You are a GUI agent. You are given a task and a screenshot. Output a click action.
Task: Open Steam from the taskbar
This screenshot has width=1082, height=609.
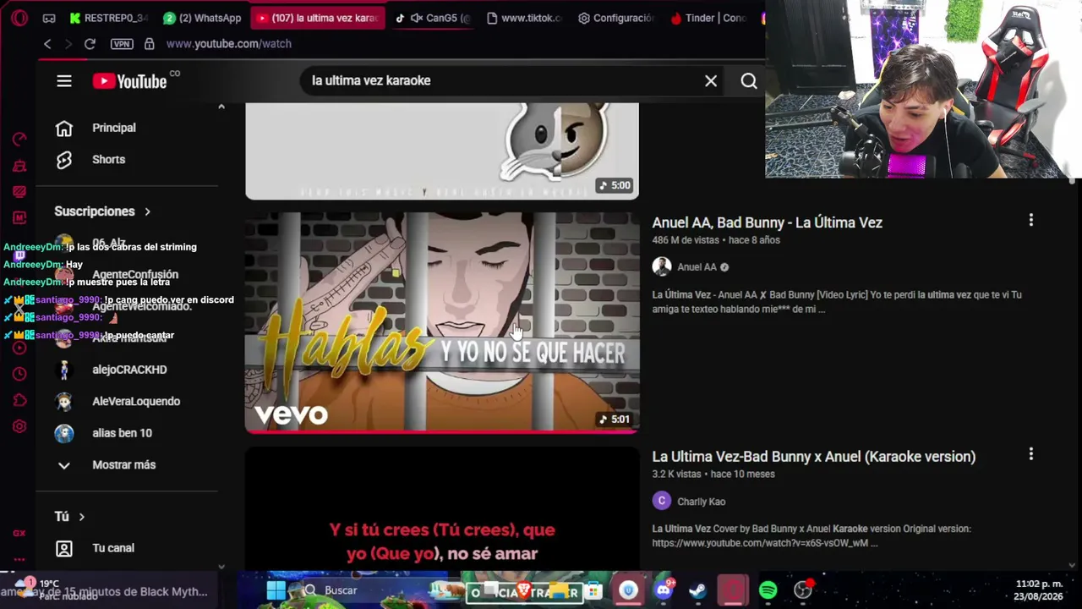(697, 590)
